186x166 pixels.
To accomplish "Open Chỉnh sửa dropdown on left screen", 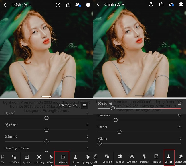I will pos(21,5).
